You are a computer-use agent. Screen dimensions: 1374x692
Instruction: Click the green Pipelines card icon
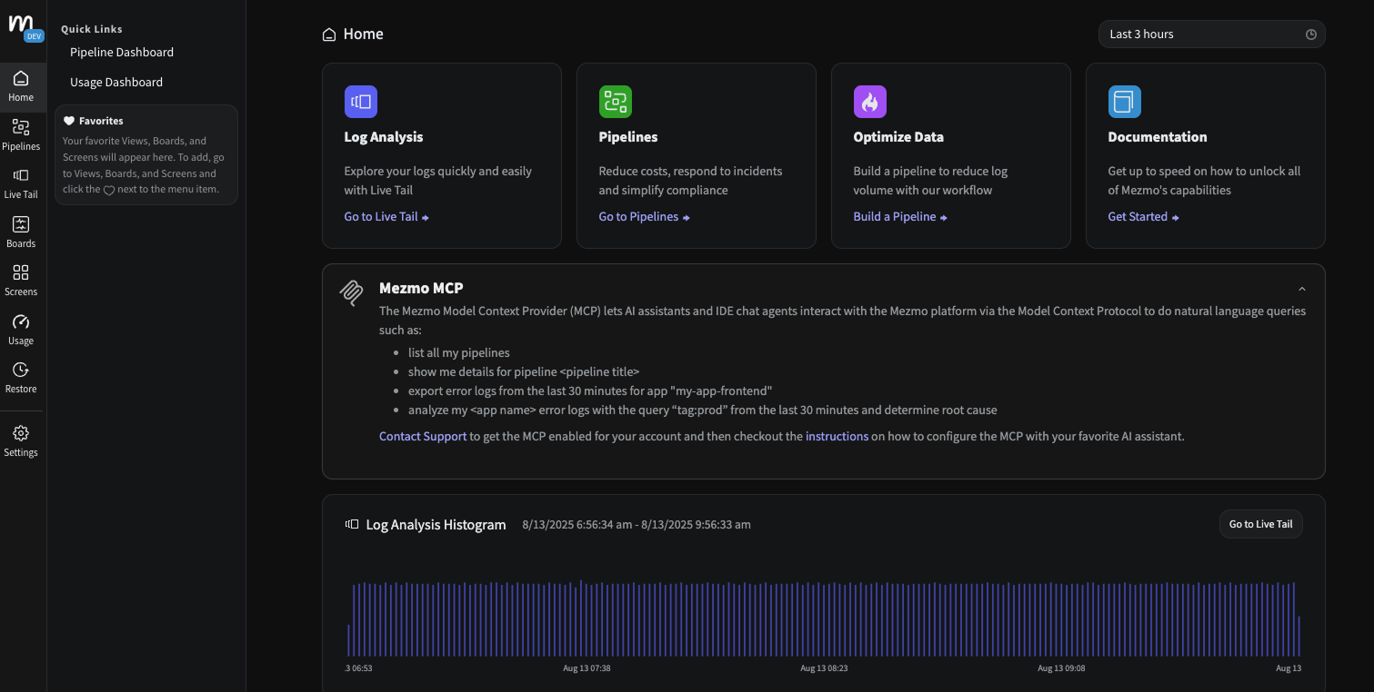click(616, 102)
